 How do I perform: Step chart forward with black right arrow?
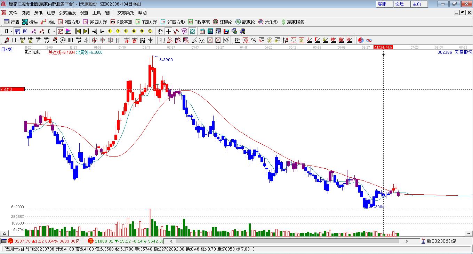pos(102,31)
